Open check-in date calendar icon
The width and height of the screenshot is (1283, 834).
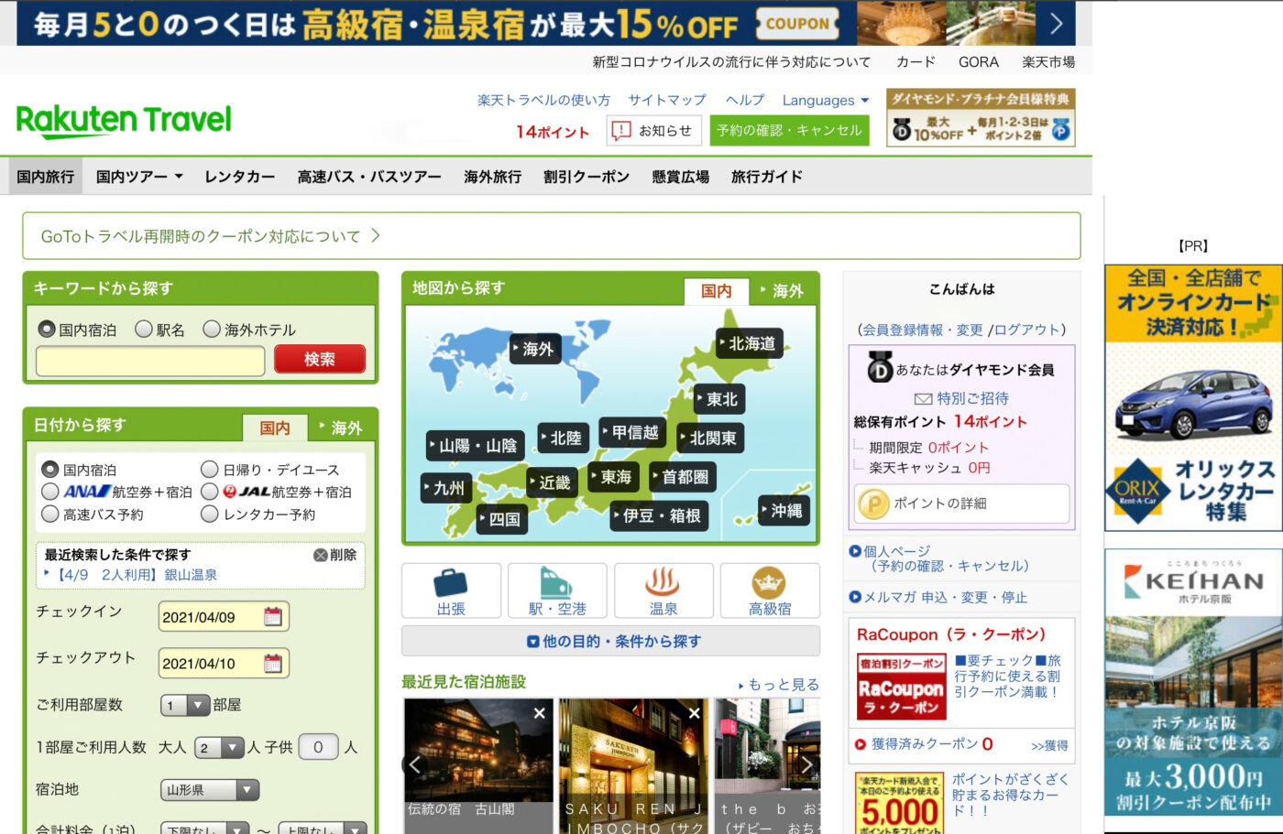[x=273, y=616]
